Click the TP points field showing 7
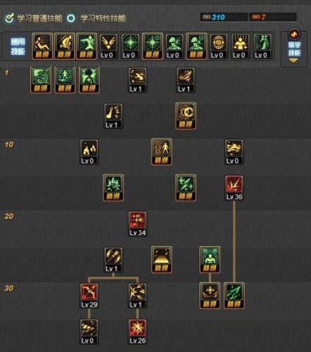 [273, 17]
